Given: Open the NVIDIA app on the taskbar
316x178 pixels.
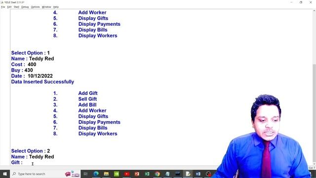Looking at the screenshot, I should pyautogui.click(x=117, y=174).
